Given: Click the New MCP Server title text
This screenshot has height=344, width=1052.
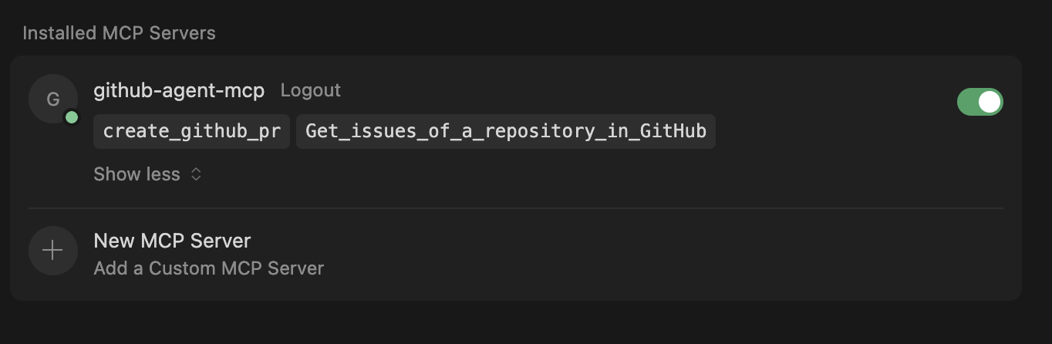Looking at the screenshot, I should 172,241.
